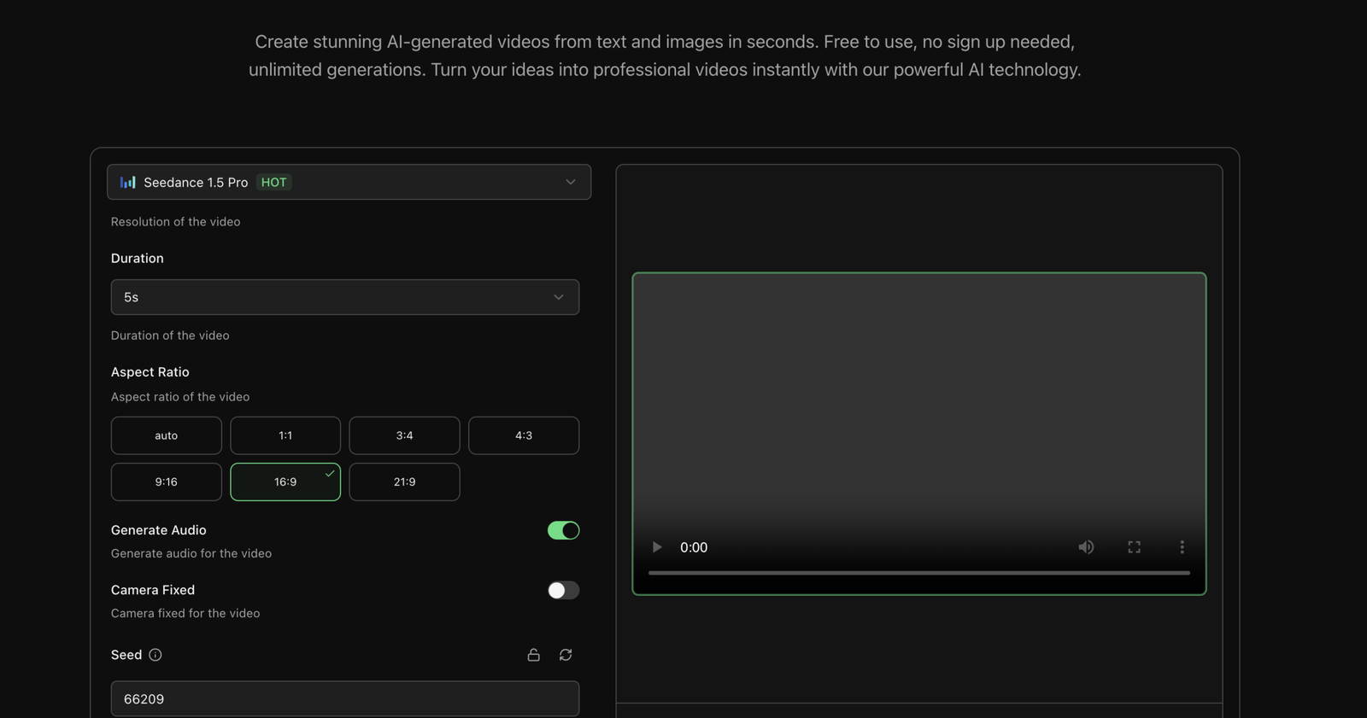Choose the 4:3 aspect ratio option
This screenshot has height=718, width=1367.
(524, 435)
